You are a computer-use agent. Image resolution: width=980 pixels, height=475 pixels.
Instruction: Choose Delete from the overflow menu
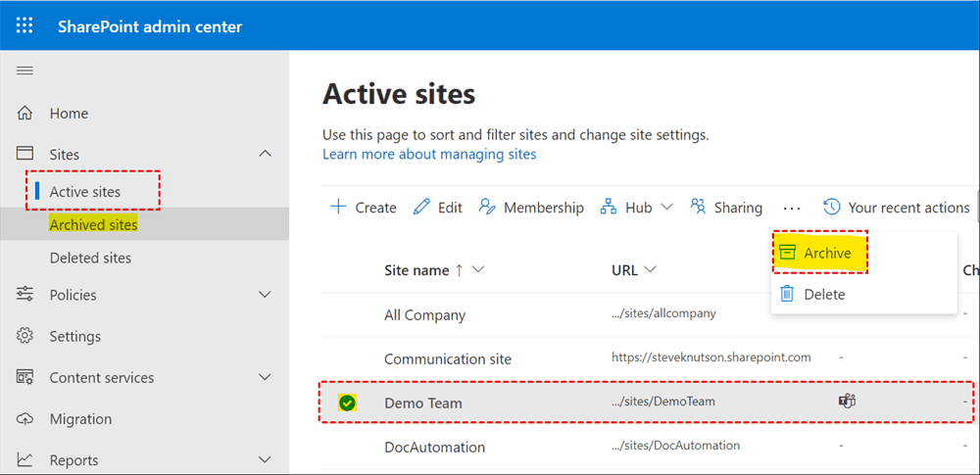(x=823, y=294)
